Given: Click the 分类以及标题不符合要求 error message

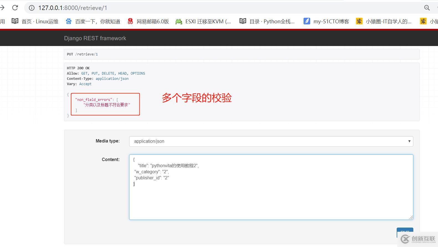Looking at the screenshot, I should click(x=107, y=105).
